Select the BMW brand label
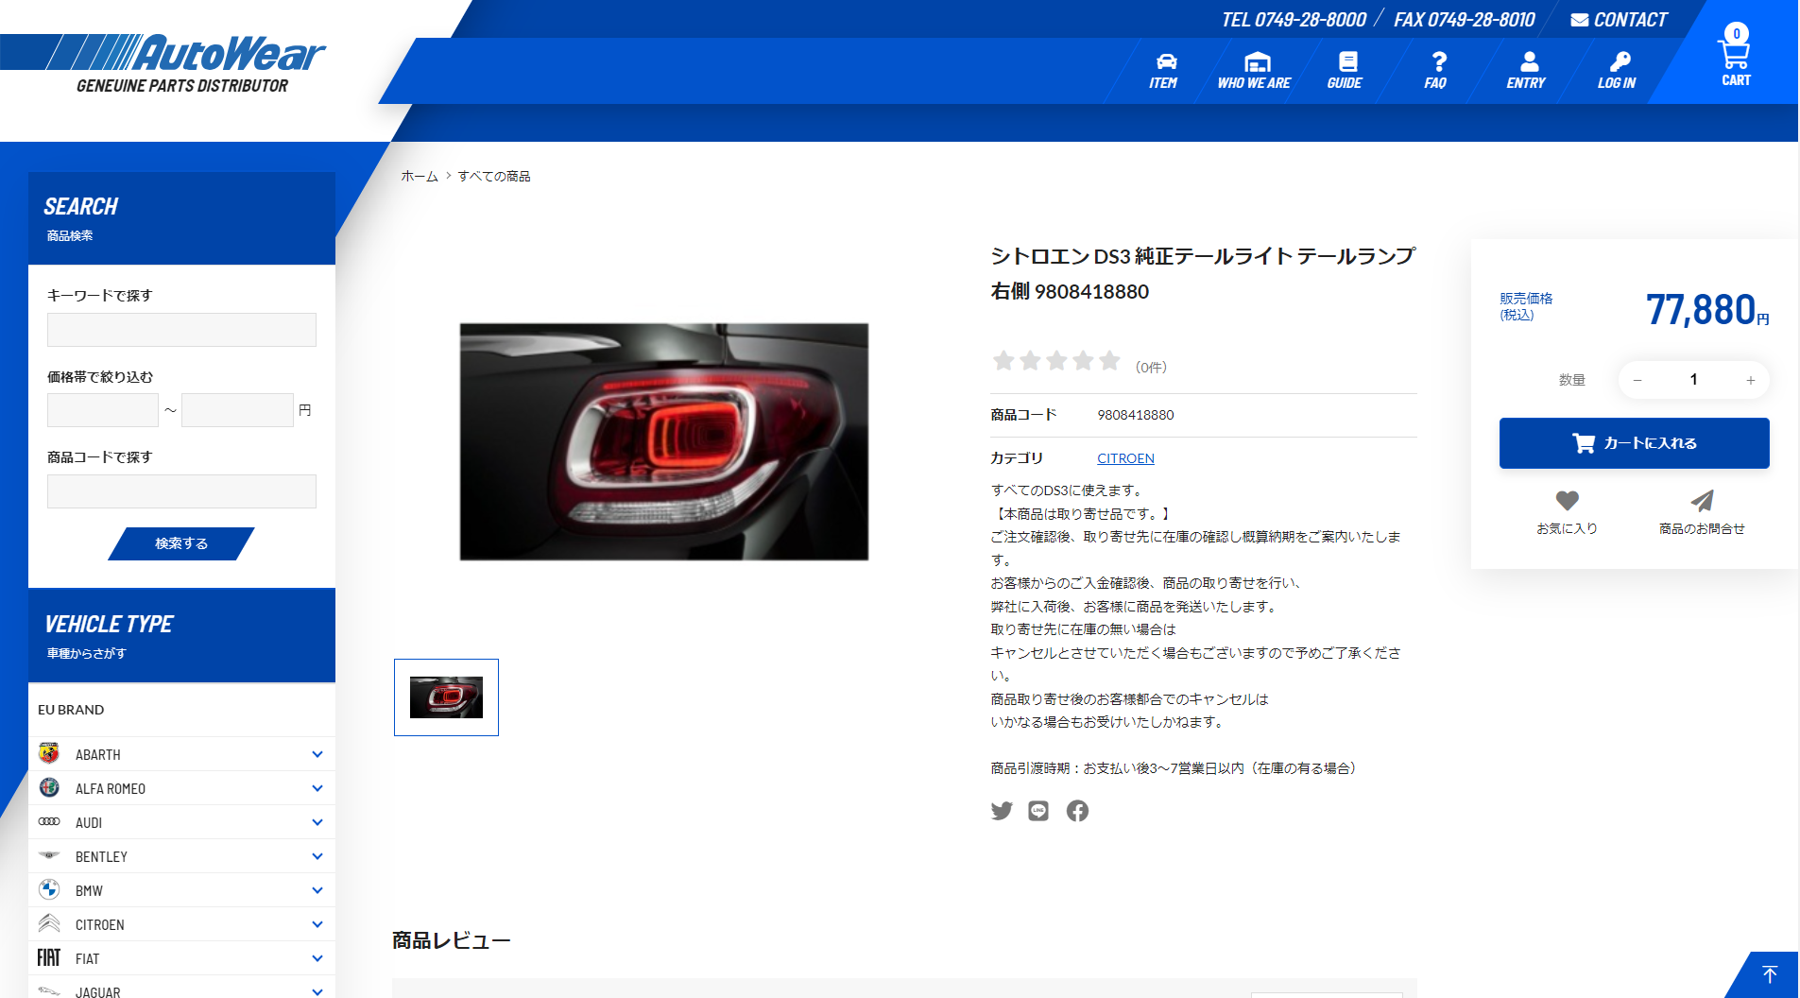The width and height of the screenshot is (1800, 998). click(x=89, y=890)
